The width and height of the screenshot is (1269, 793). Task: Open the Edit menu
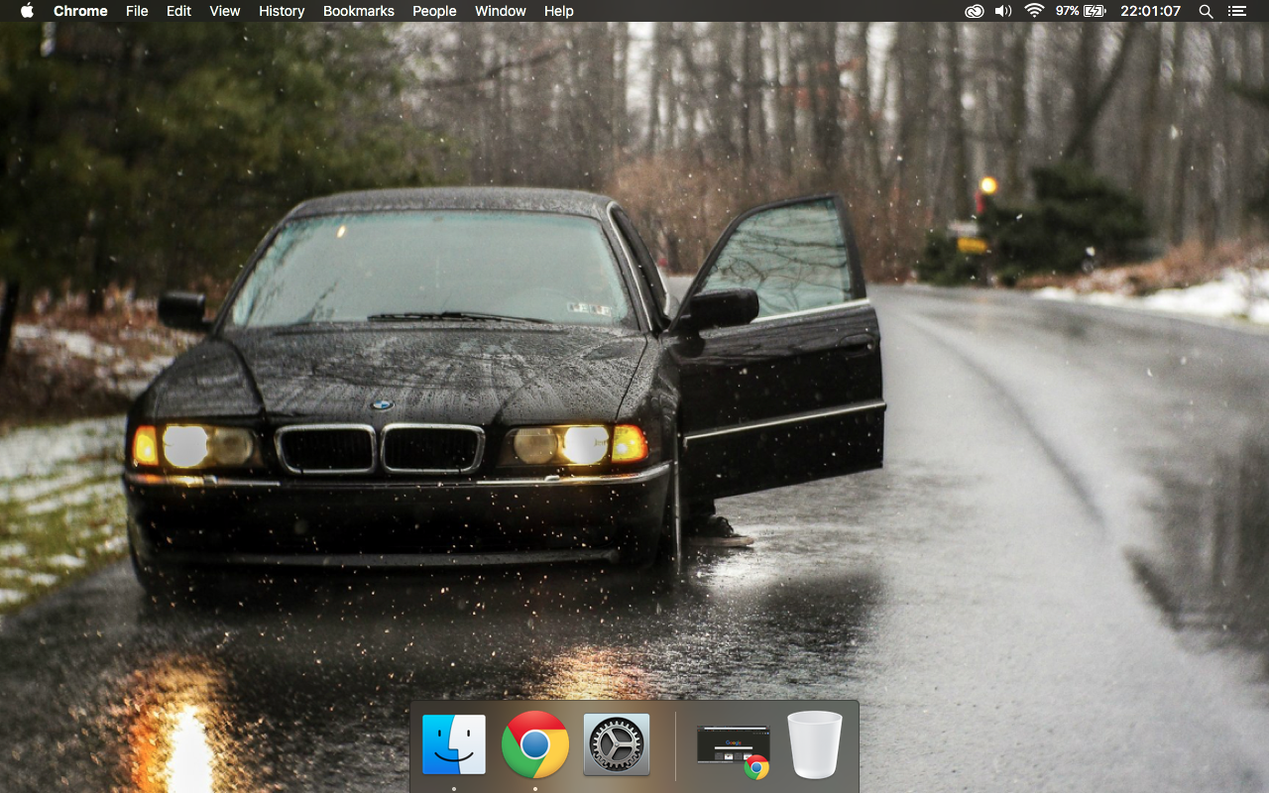[x=178, y=11]
